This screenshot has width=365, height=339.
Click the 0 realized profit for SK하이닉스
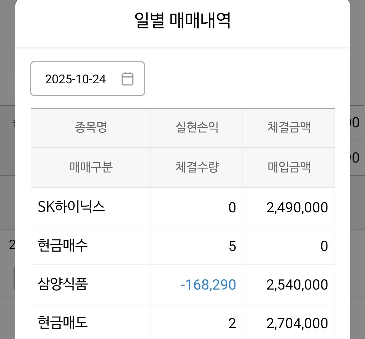point(232,207)
